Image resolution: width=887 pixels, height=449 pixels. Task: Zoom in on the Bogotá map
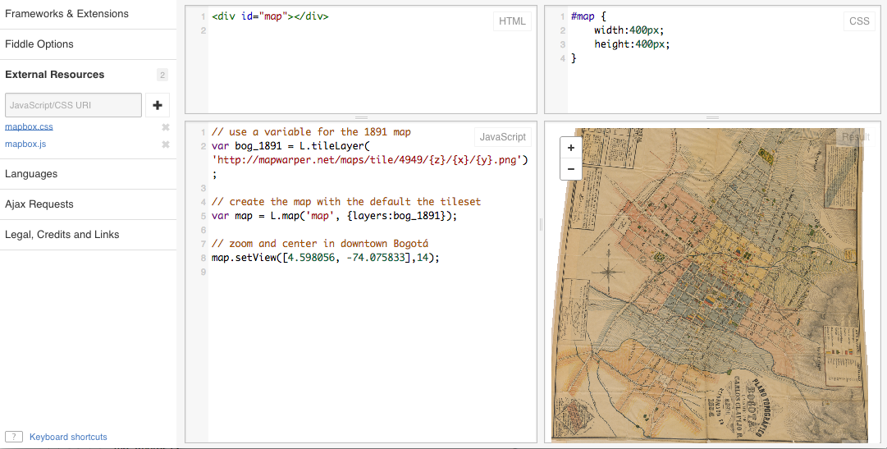coord(570,148)
